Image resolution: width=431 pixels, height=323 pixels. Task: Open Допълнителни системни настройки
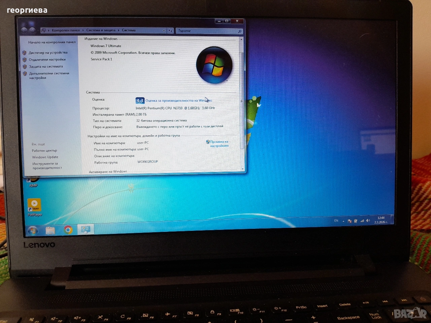coord(49,76)
